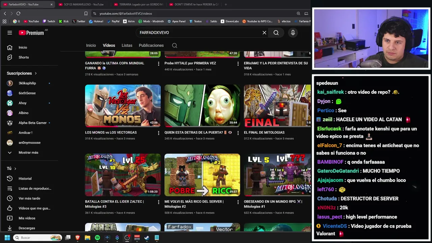Open the Twitch bookmark
This screenshot has height=243, width=432.
[x=49, y=21]
